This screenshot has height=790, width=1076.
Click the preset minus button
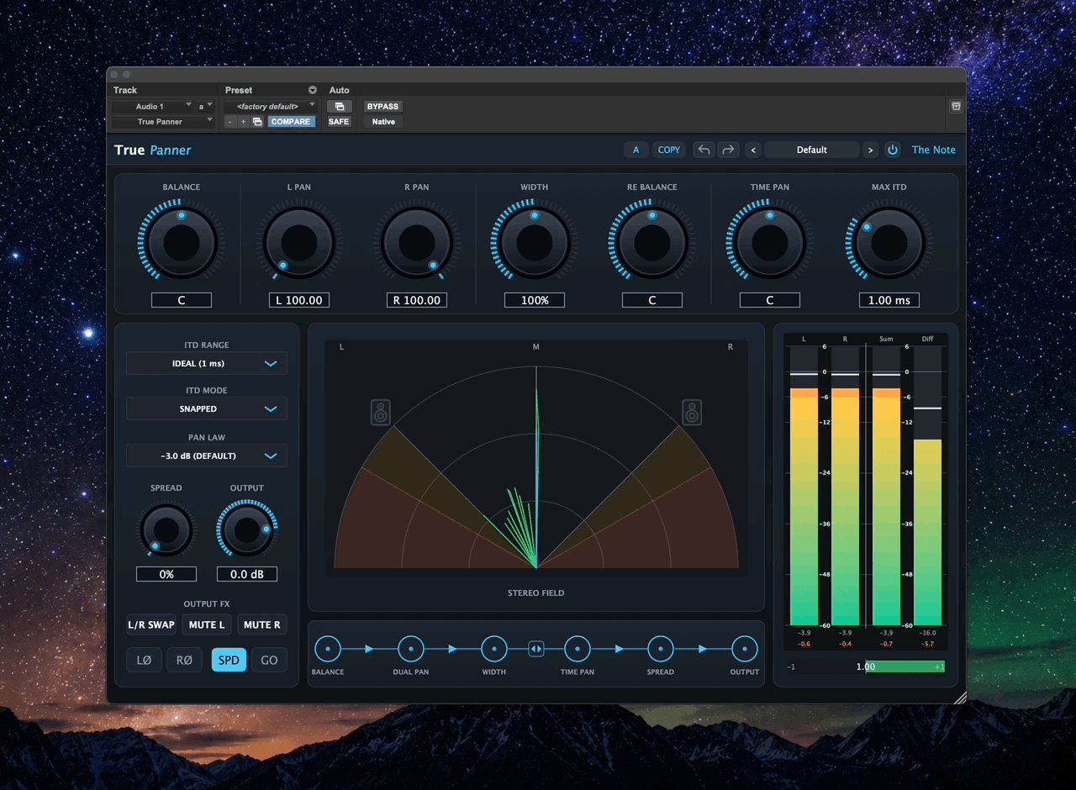pos(230,122)
